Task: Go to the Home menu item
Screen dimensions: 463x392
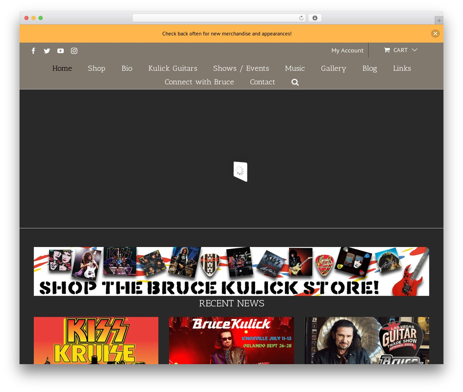Action: pos(62,68)
